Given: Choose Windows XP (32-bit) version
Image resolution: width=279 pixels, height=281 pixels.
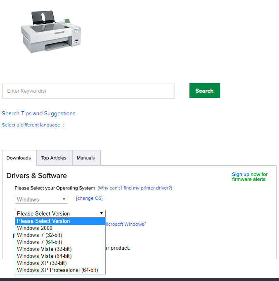Looking at the screenshot, I should point(42,263).
